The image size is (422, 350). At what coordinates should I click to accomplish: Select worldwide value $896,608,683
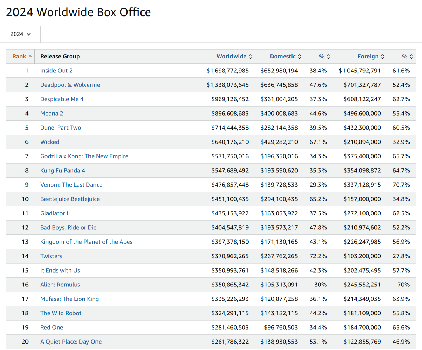click(230, 113)
